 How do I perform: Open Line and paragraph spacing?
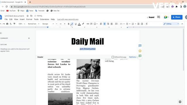pyautogui.click(x=116, y=24)
